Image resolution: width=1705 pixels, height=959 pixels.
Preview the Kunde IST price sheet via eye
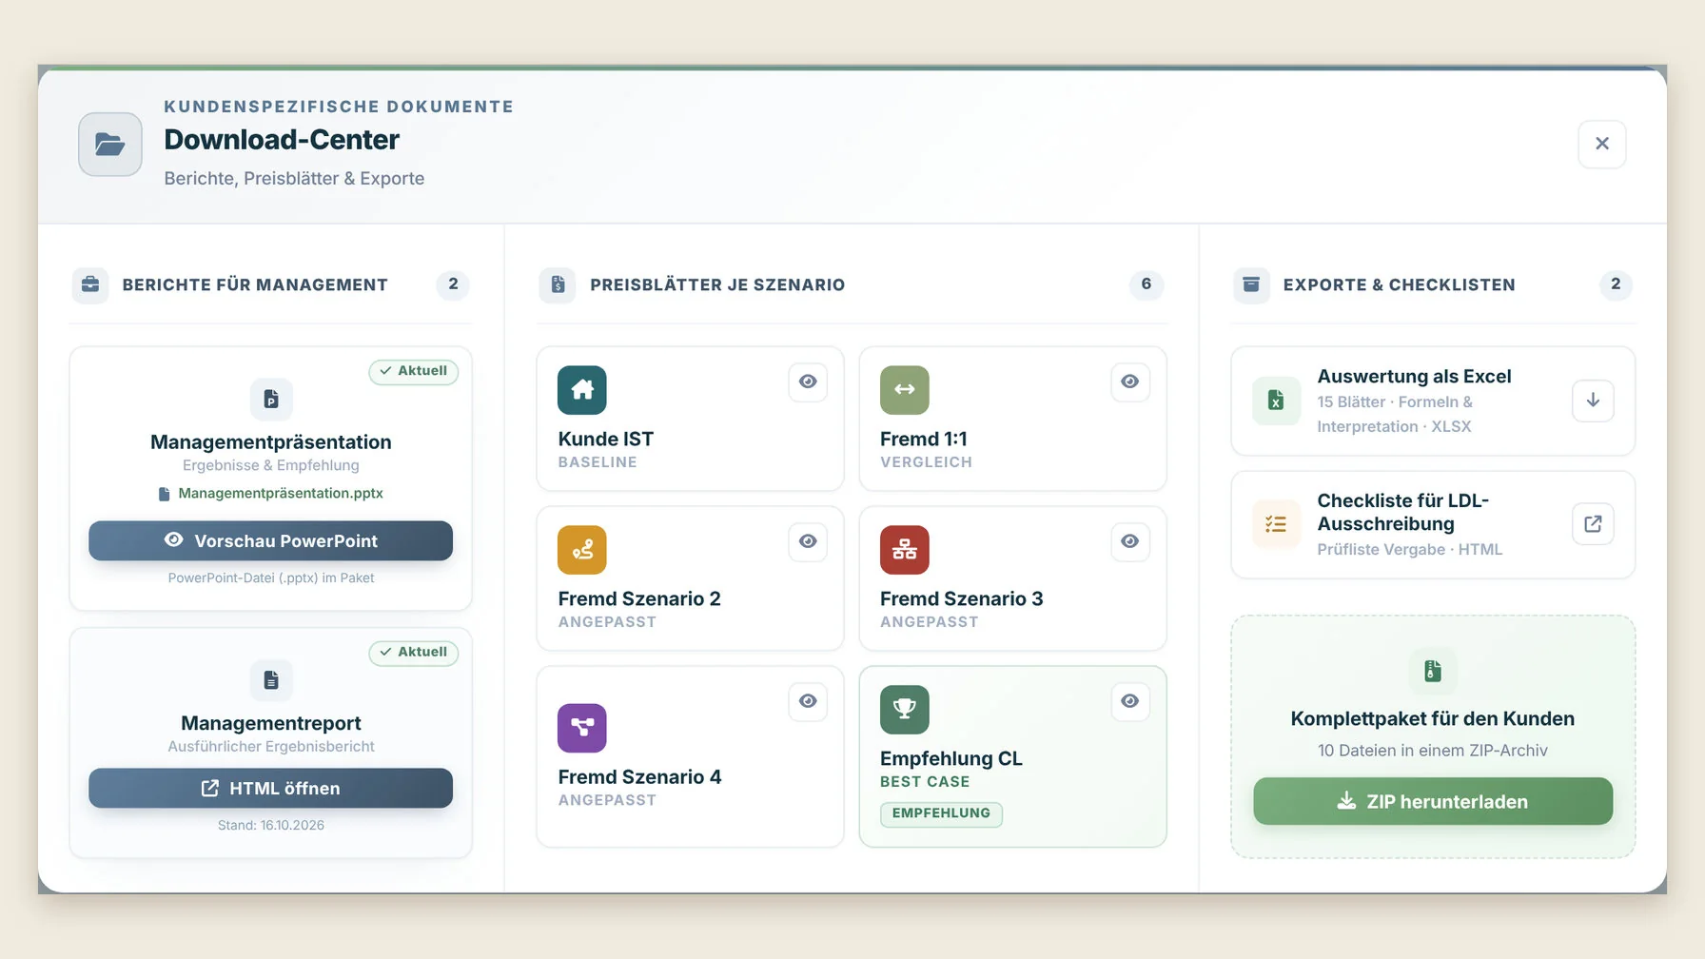[x=808, y=382]
